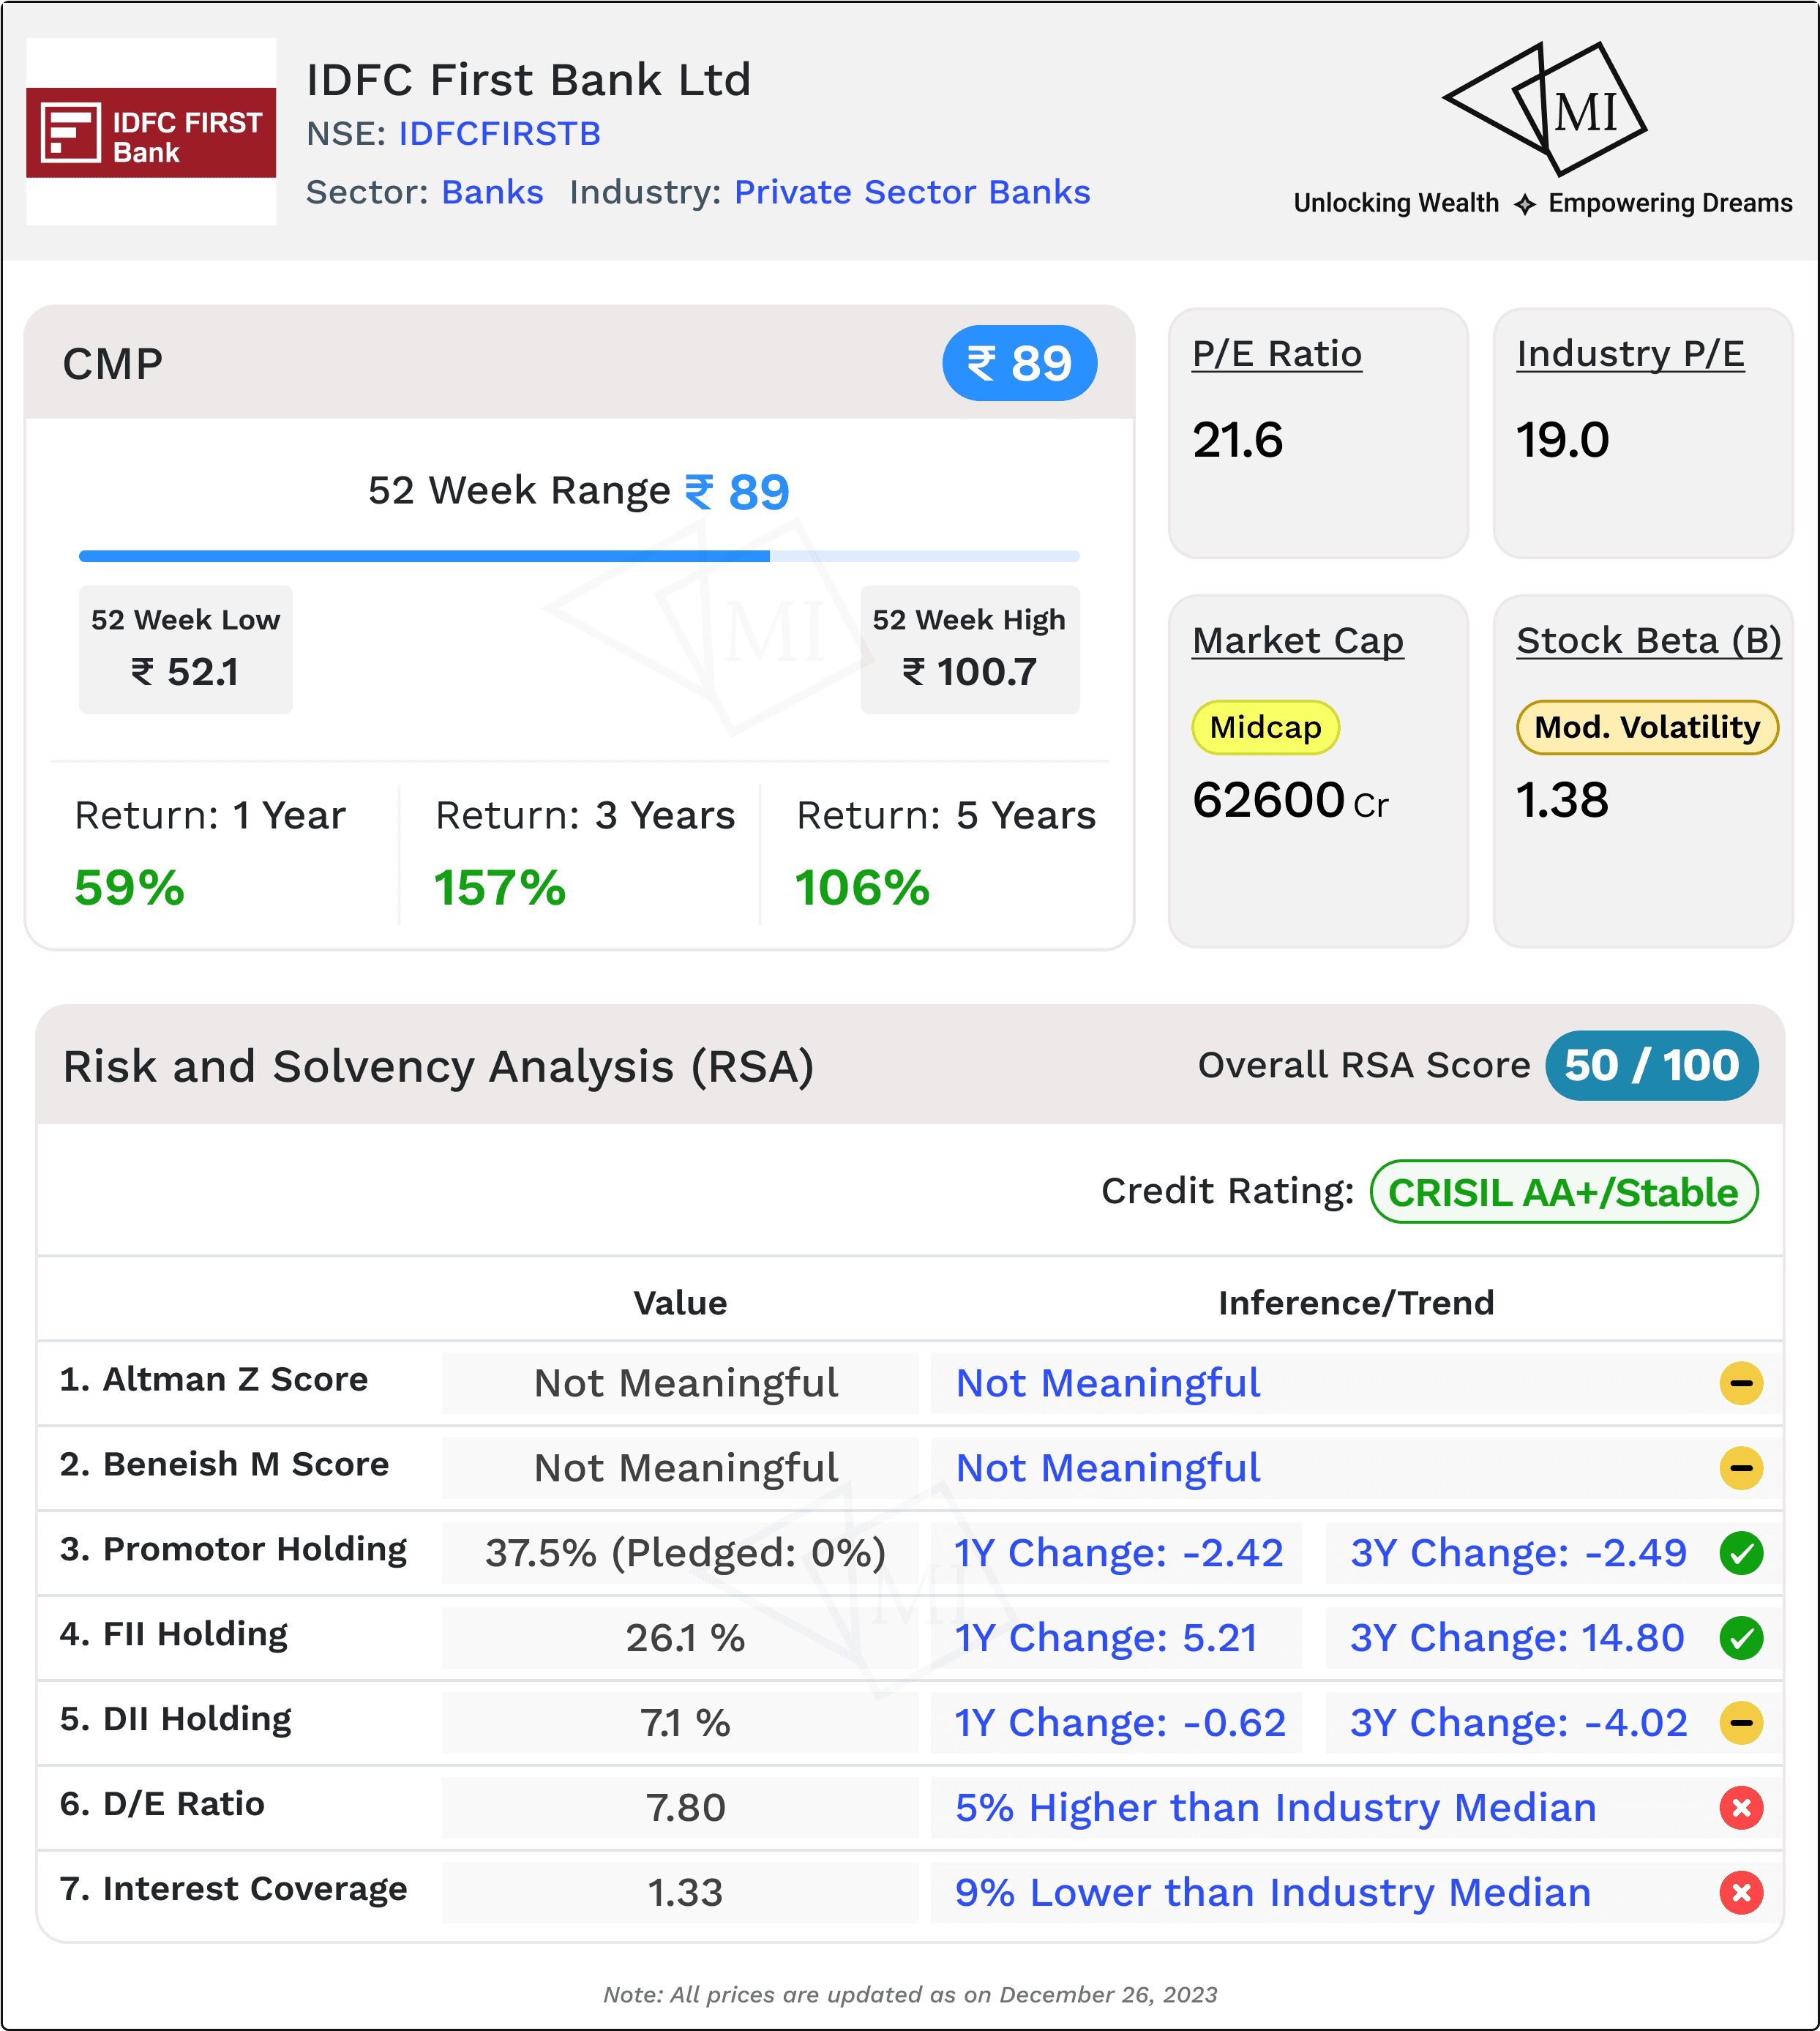Click the 3 Years return value 157%
The height and width of the screenshot is (2031, 1820).
click(500, 888)
